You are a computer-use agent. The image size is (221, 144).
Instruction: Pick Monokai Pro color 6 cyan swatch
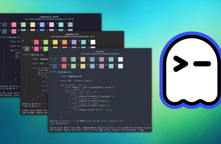click(84, 42)
